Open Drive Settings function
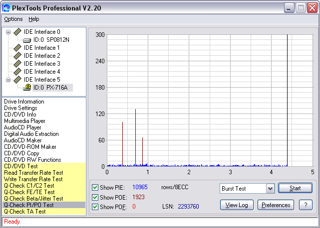Screen dimensions: 320x228 [20, 108]
